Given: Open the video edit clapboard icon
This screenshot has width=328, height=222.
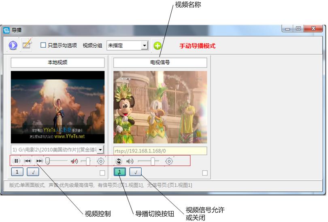Looking at the screenshot, I should click(x=27, y=45).
